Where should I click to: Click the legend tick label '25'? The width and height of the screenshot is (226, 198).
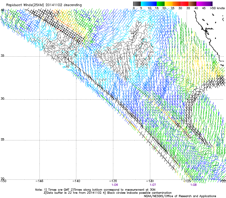173,8
